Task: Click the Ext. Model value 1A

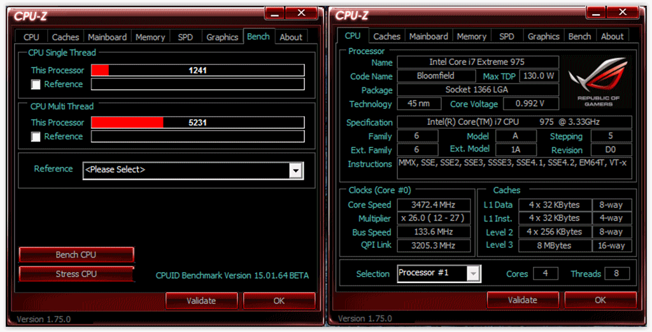Action: click(516, 150)
